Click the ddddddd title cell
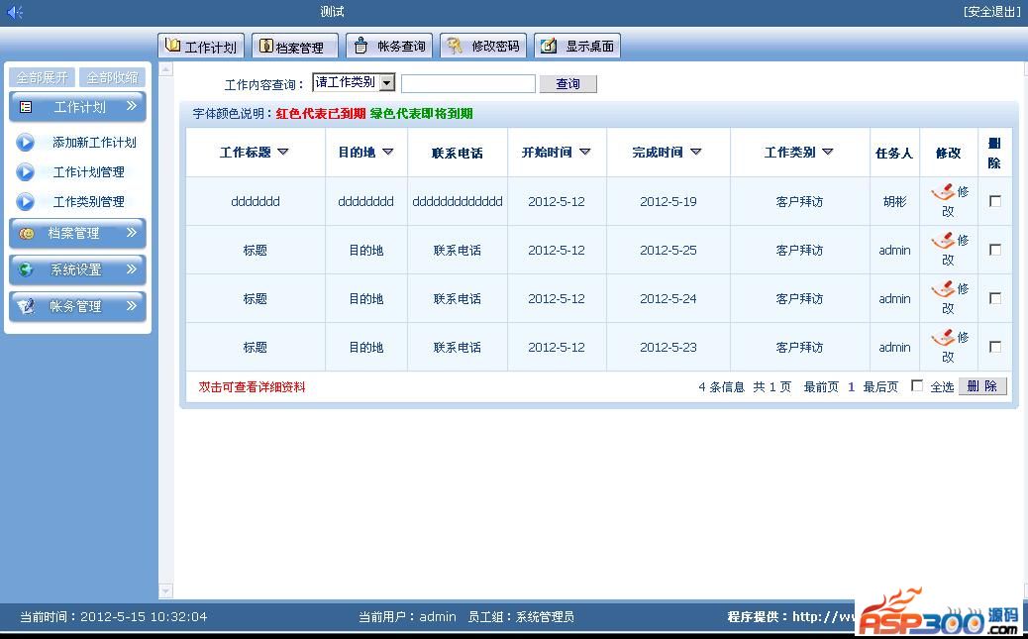The width and height of the screenshot is (1028, 639). pos(256,201)
